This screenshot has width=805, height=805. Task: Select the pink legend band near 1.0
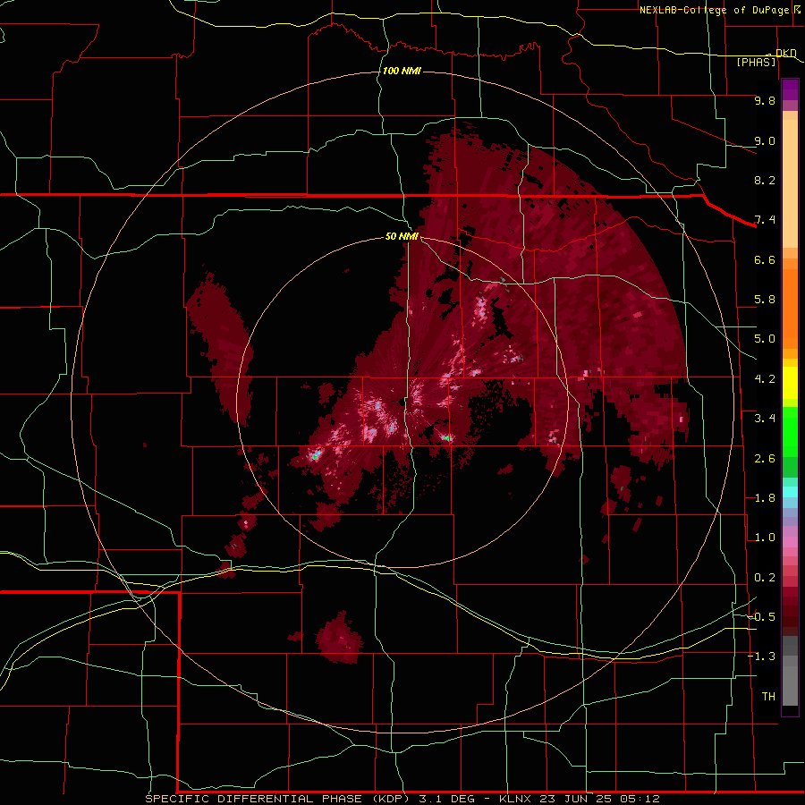click(x=790, y=542)
